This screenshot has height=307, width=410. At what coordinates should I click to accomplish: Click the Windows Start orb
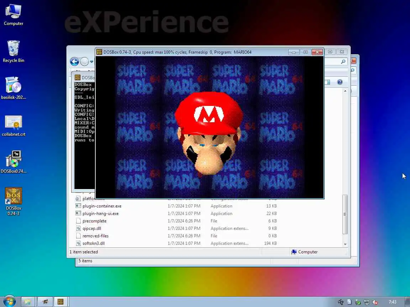(9, 302)
